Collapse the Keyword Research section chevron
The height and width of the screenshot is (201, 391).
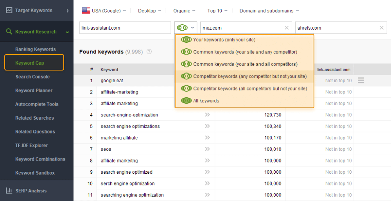[67, 32]
